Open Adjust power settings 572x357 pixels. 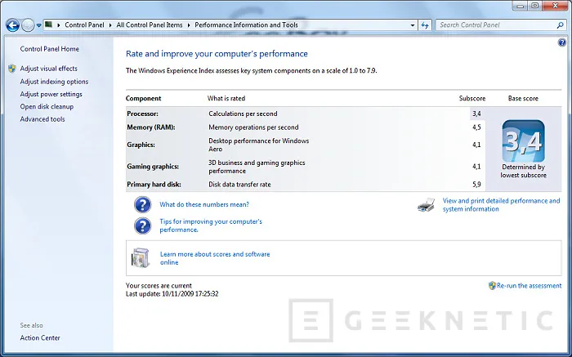pyautogui.click(x=51, y=94)
